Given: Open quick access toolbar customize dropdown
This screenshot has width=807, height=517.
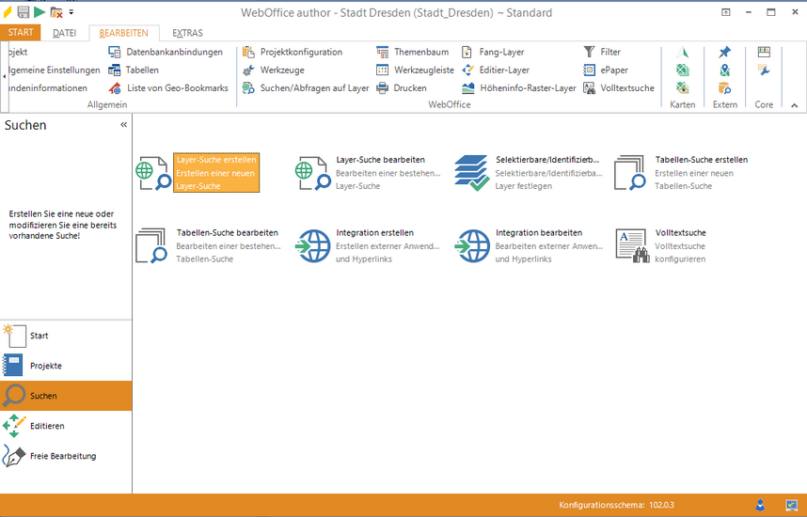Looking at the screenshot, I should coord(71,13).
